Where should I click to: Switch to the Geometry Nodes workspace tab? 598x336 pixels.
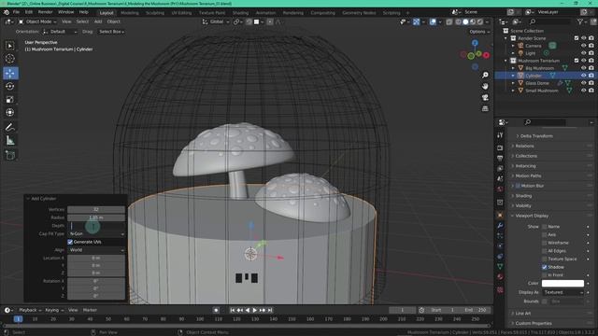point(359,12)
